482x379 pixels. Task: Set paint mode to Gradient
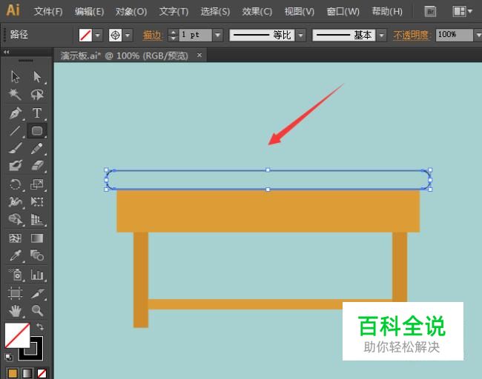27,373
